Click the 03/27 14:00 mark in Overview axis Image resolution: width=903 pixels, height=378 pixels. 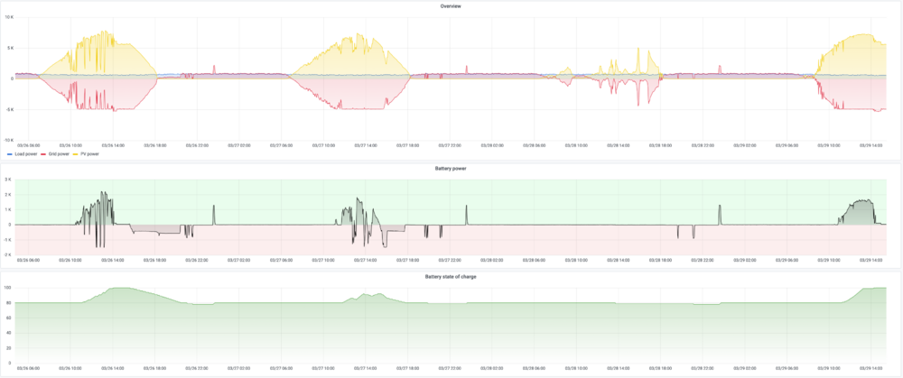pos(367,145)
